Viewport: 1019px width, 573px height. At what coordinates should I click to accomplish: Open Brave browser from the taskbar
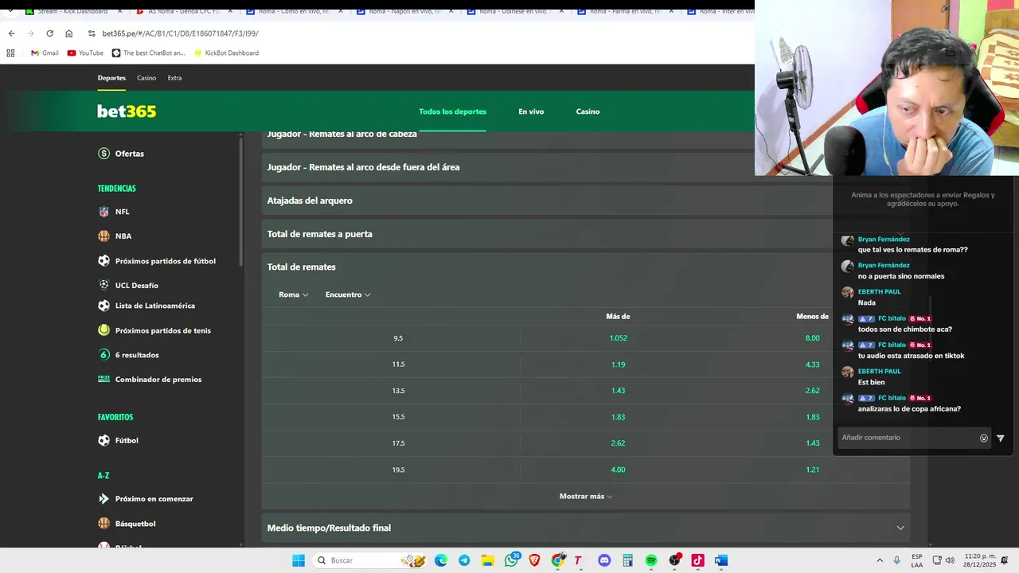click(x=534, y=560)
